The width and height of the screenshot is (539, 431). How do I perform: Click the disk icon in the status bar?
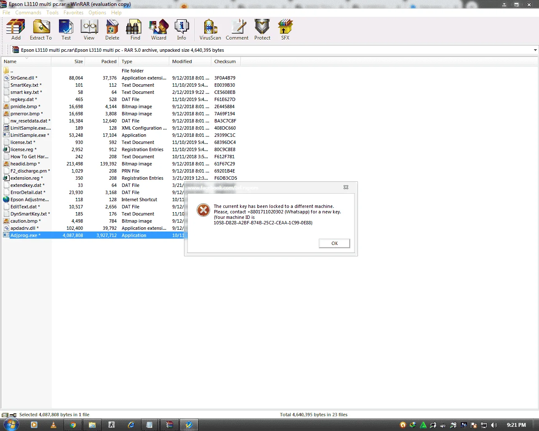5,415
